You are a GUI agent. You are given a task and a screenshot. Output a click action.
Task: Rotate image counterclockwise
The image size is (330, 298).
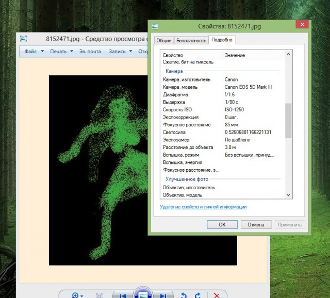point(184,295)
